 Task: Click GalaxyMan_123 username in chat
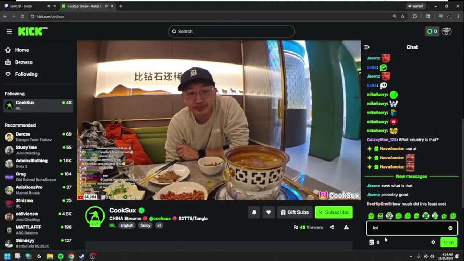(x=382, y=140)
